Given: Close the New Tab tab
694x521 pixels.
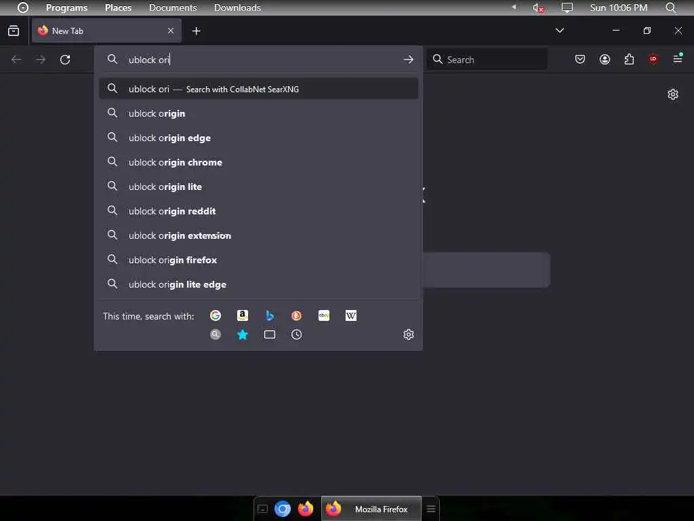Looking at the screenshot, I should [x=171, y=31].
